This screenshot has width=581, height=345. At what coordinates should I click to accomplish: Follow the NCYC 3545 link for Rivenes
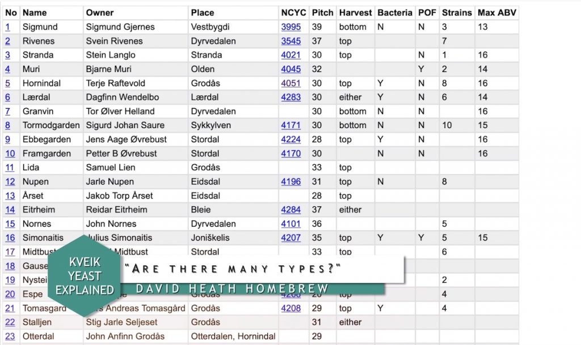click(290, 41)
